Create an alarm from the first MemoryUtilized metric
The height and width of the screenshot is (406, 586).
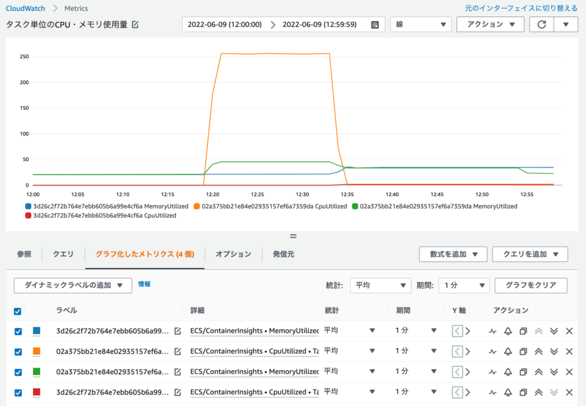(507, 331)
